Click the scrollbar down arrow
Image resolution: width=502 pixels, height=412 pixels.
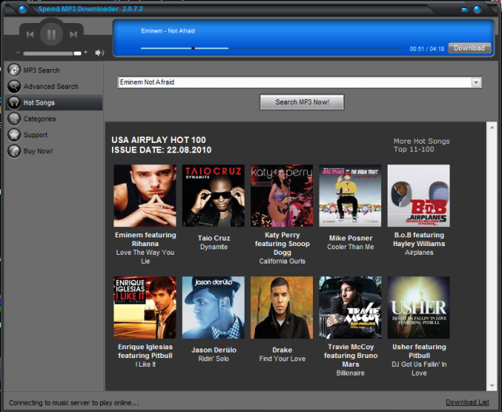pyautogui.click(x=492, y=386)
